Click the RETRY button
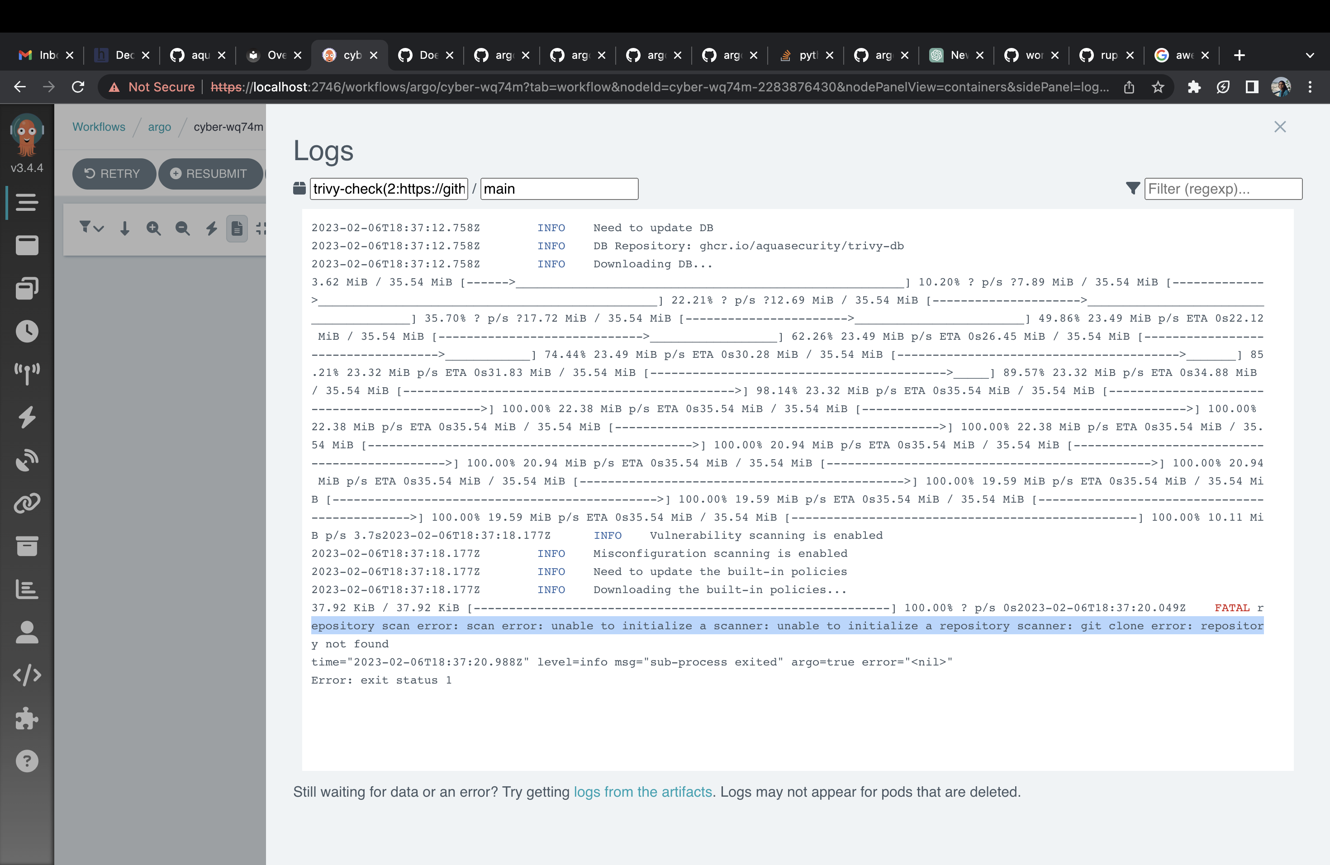Image resolution: width=1330 pixels, height=865 pixels. point(113,174)
